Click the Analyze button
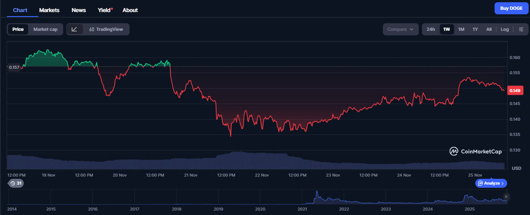530x215 pixels. tap(491, 184)
